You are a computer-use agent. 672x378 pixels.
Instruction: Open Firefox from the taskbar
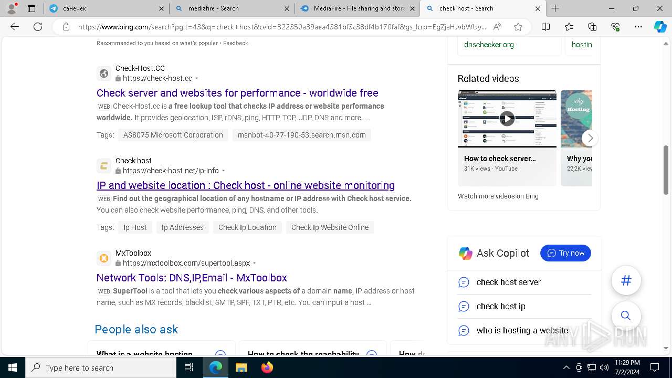(267, 367)
